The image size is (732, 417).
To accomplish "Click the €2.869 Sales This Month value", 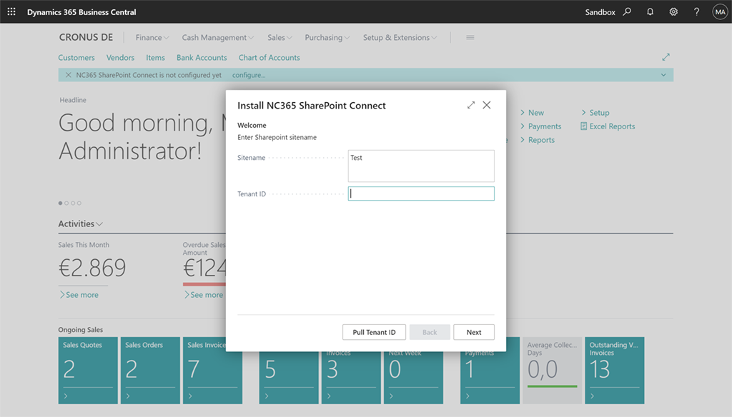I will pos(92,267).
